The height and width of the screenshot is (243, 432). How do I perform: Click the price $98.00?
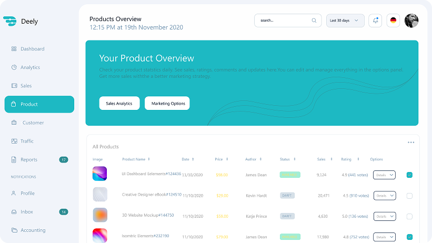click(222, 175)
